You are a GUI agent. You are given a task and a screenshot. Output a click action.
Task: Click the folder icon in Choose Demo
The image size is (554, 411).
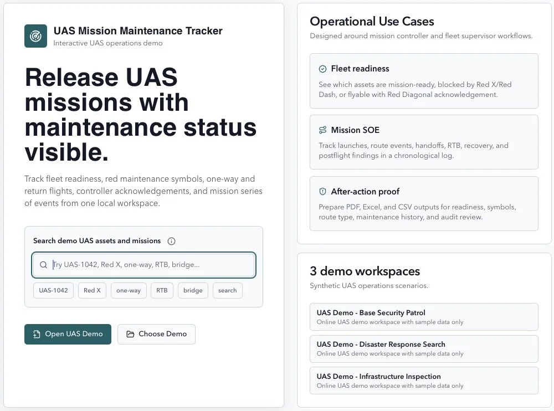[x=130, y=334]
